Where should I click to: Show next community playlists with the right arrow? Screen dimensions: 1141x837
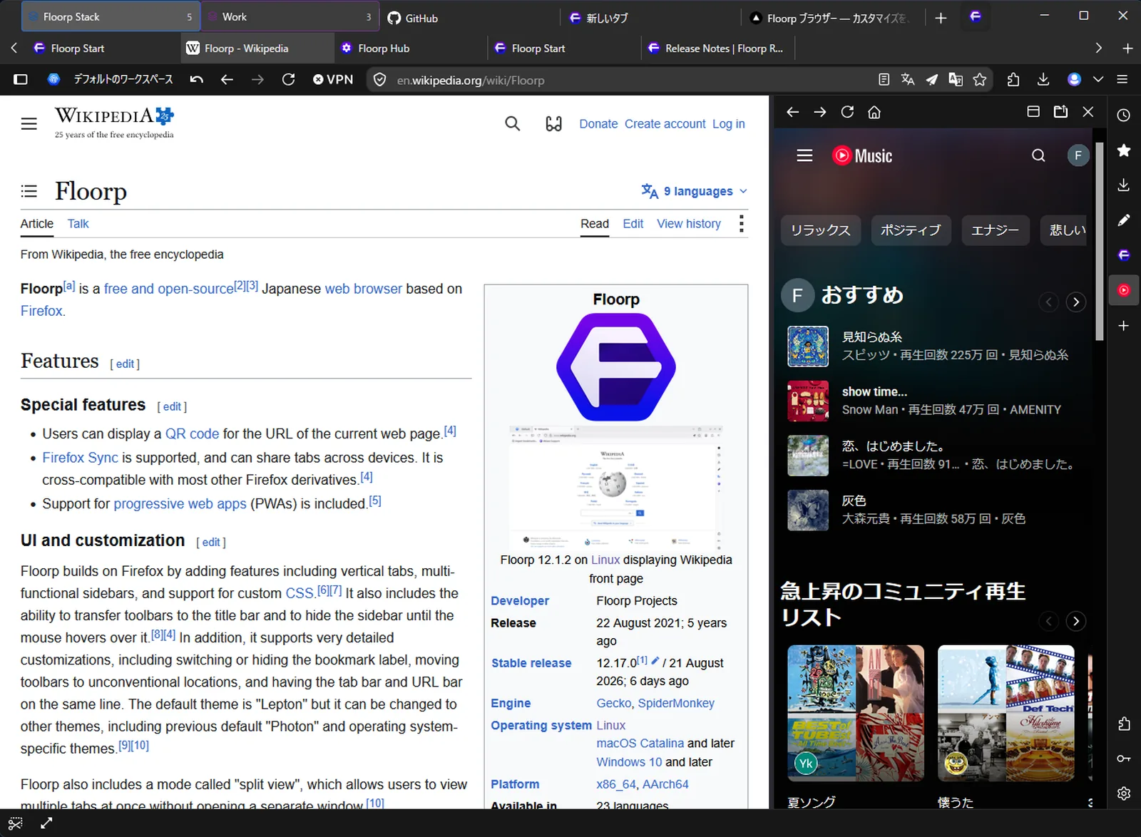(1076, 622)
